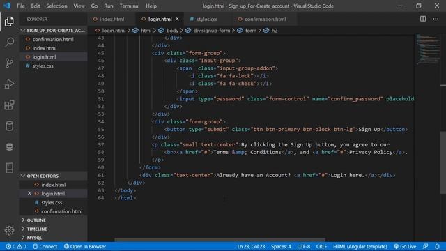Image resolution: width=446 pixels, height=251 pixels.
Task: Open the stacked database icon in activity bar
Action: 9,147
